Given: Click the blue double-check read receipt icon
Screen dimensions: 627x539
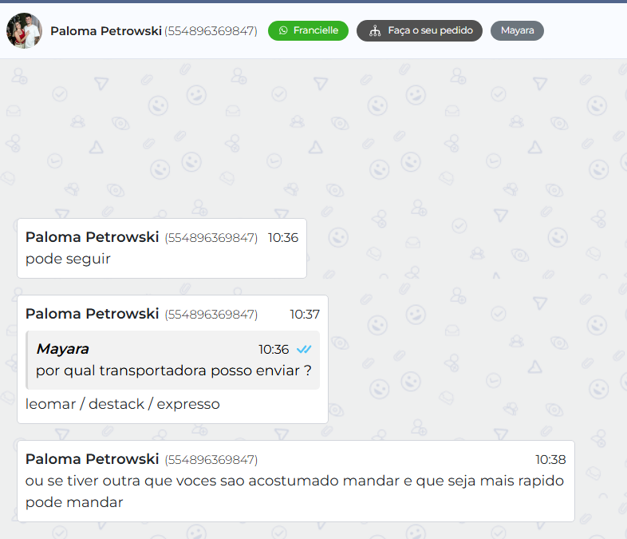Looking at the screenshot, I should [x=304, y=349].
